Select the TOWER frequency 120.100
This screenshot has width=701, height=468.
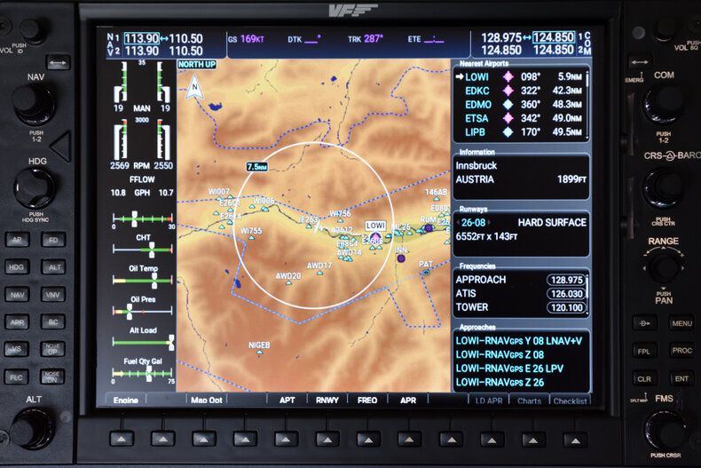click(566, 307)
